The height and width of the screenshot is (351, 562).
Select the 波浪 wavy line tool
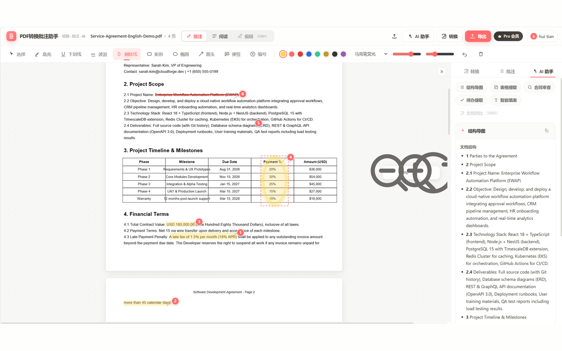pyautogui.click(x=99, y=54)
